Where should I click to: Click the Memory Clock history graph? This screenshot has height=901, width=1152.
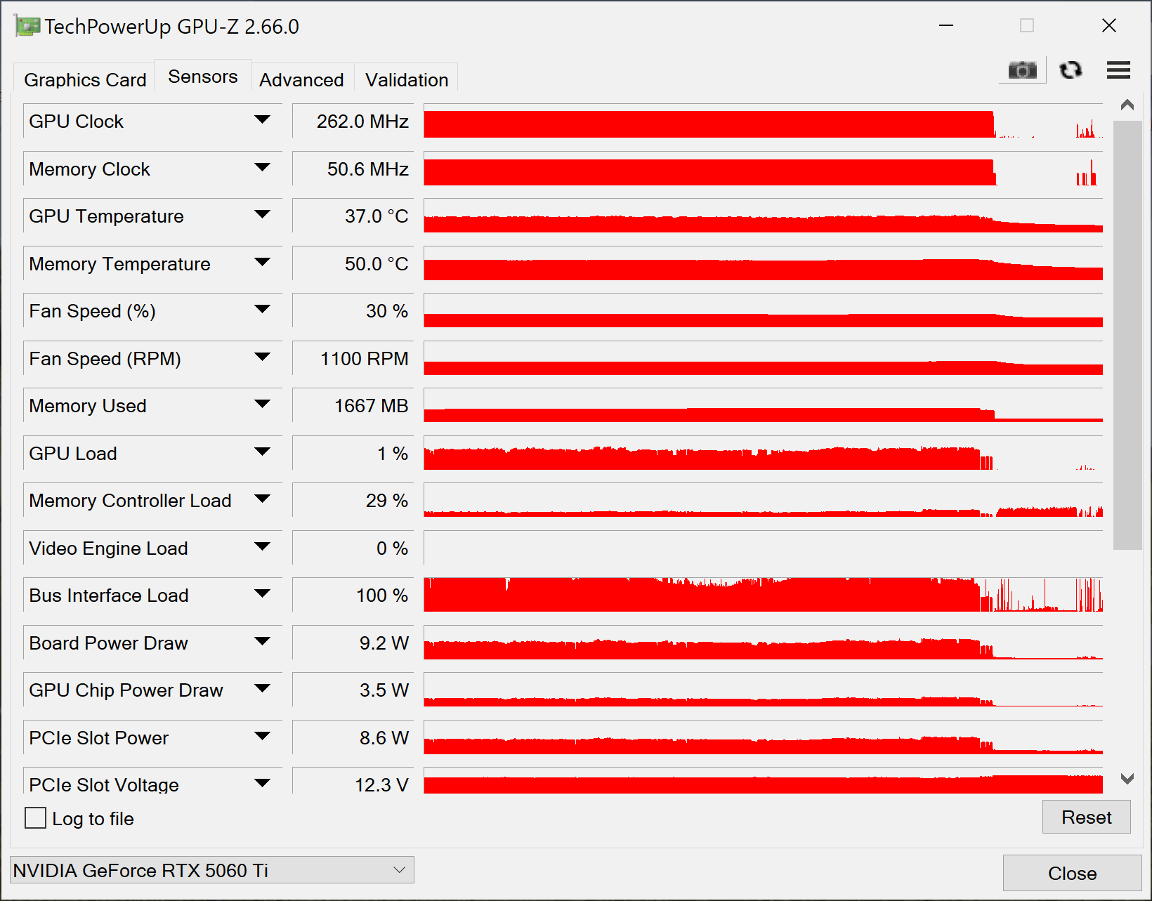coord(763,169)
